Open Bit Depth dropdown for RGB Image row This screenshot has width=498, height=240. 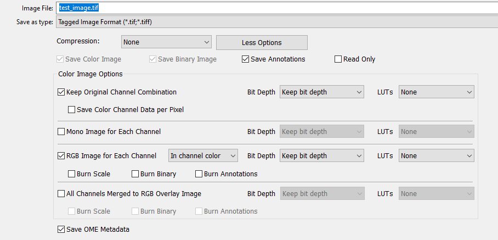(x=322, y=156)
